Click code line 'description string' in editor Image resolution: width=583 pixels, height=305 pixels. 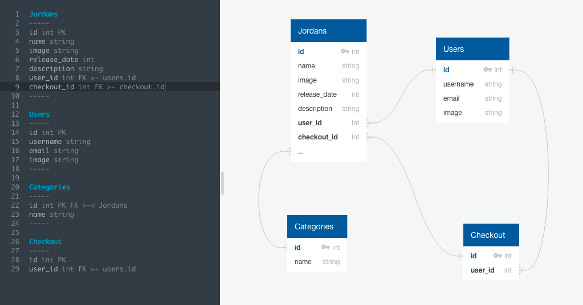point(66,69)
